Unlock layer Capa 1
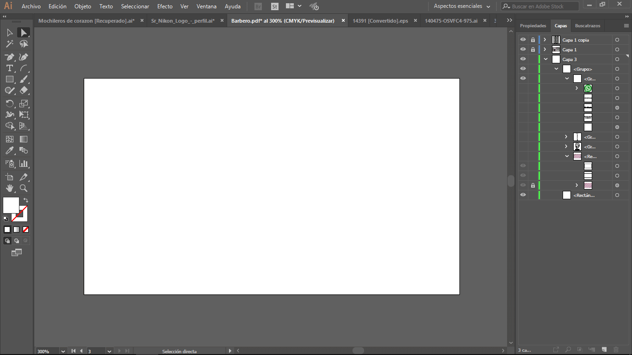 click(533, 49)
